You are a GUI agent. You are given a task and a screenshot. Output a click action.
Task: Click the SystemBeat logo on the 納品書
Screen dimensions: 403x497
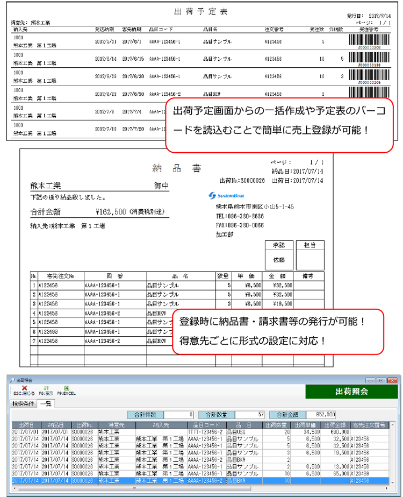coord(226,196)
